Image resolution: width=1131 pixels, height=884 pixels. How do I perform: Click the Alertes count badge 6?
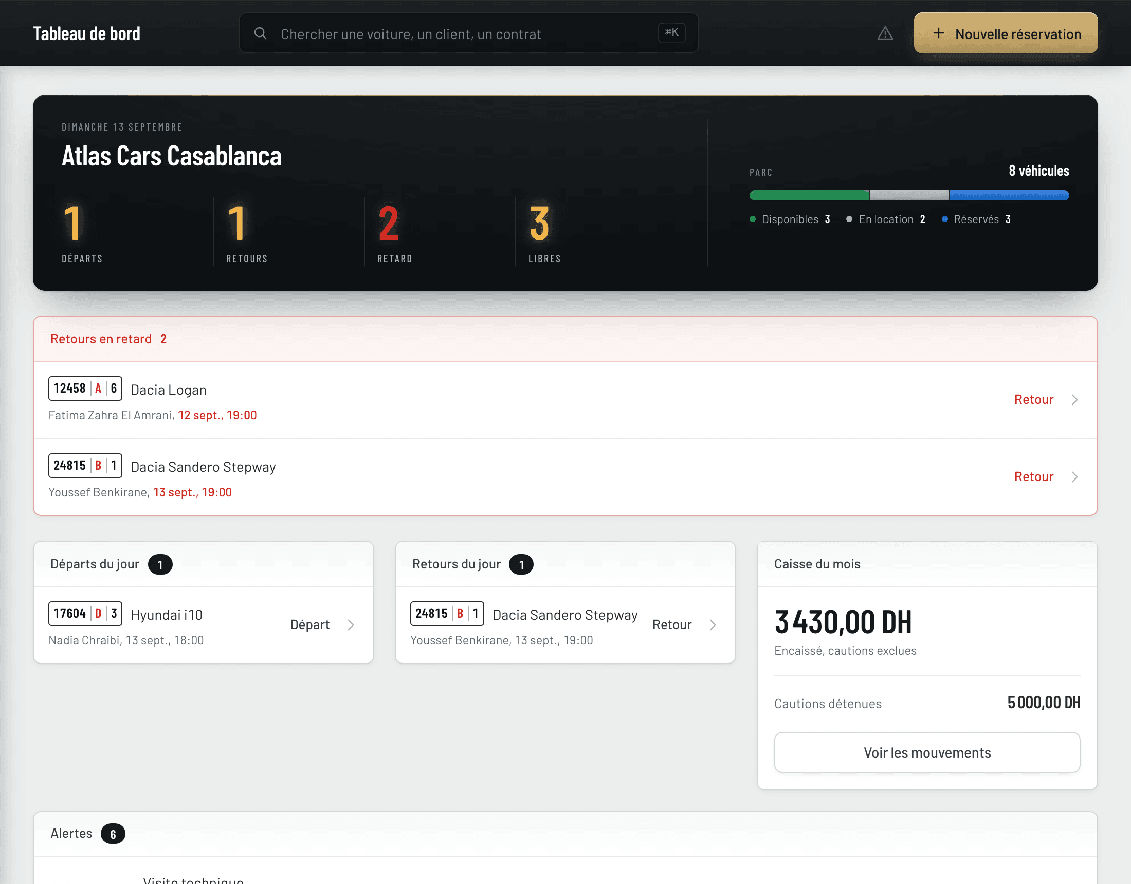(x=113, y=834)
